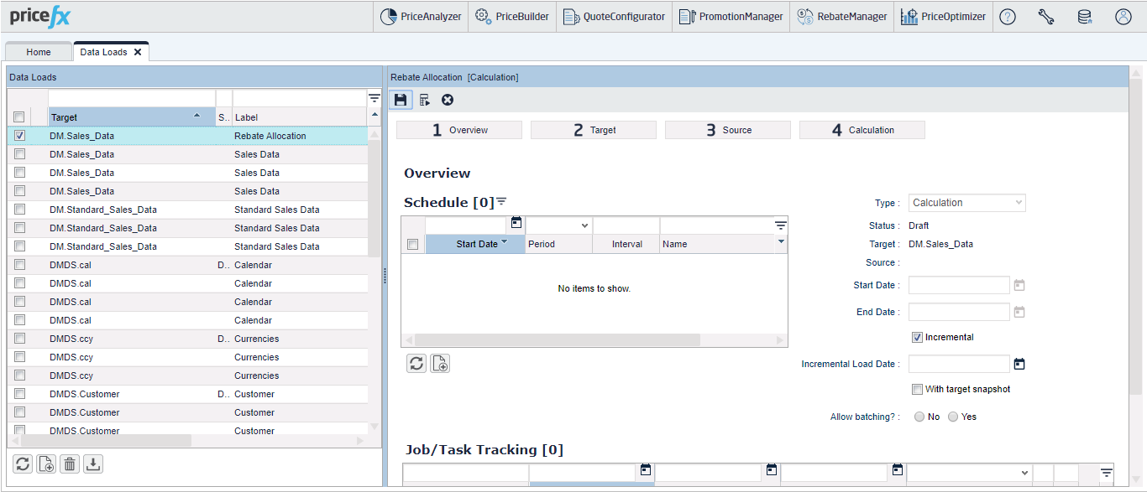Open the wrench configuration icon
Image resolution: width=1147 pixels, height=492 pixels.
pyautogui.click(x=1046, y=17)
